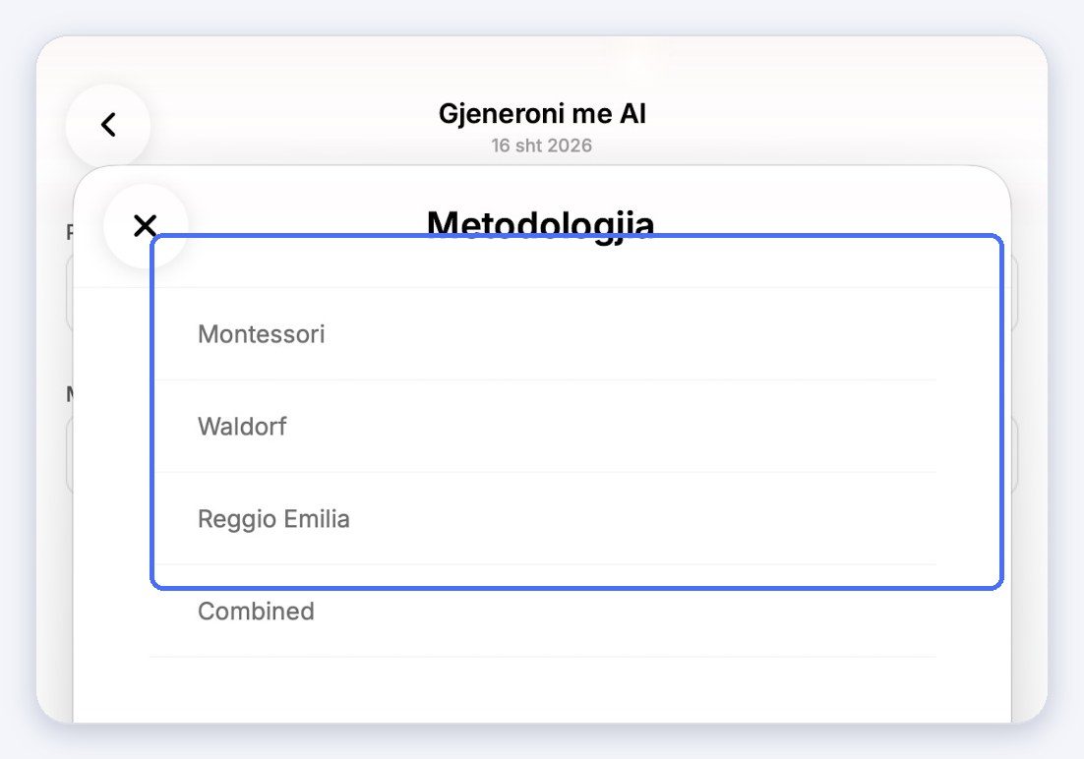The height and width of the screenshot is (759, 1084).
Task: Pick the Reggio Emilia option
Action: [x=543, y=518]
